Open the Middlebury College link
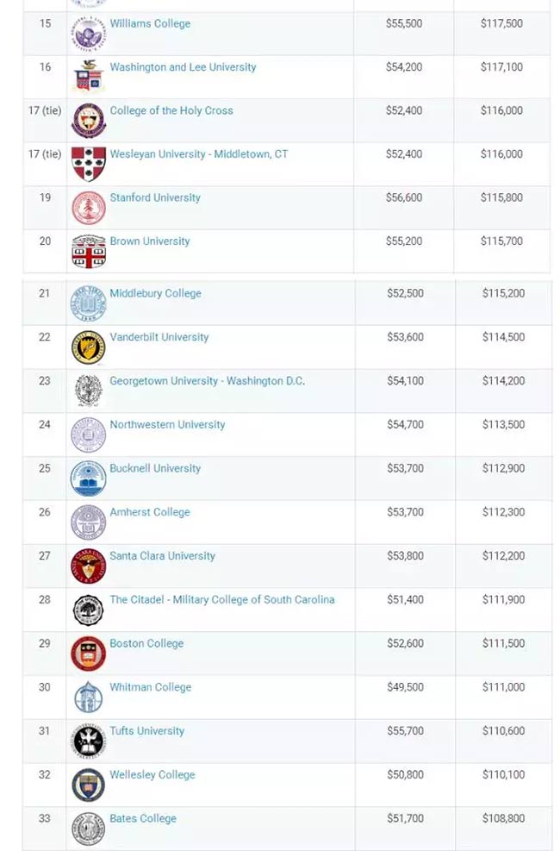 tap(156, 294)
